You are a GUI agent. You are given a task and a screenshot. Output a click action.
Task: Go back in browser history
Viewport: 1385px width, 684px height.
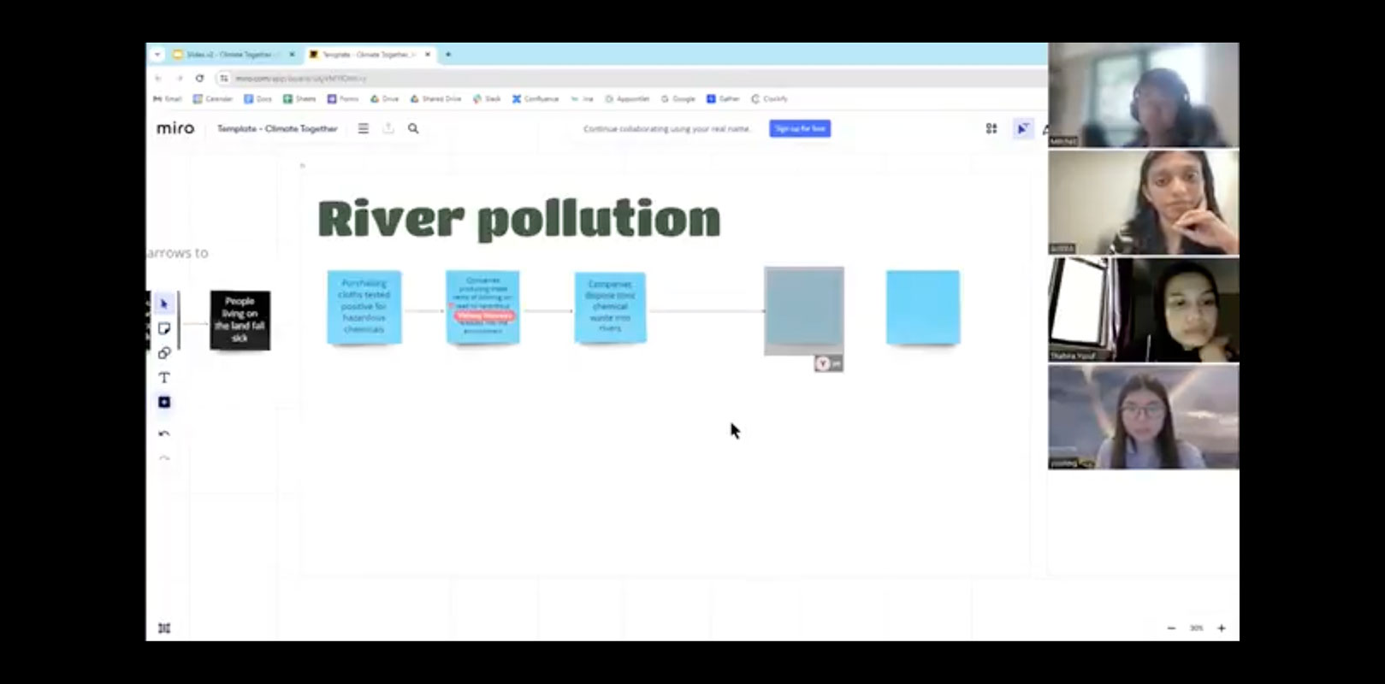(157, 78)
